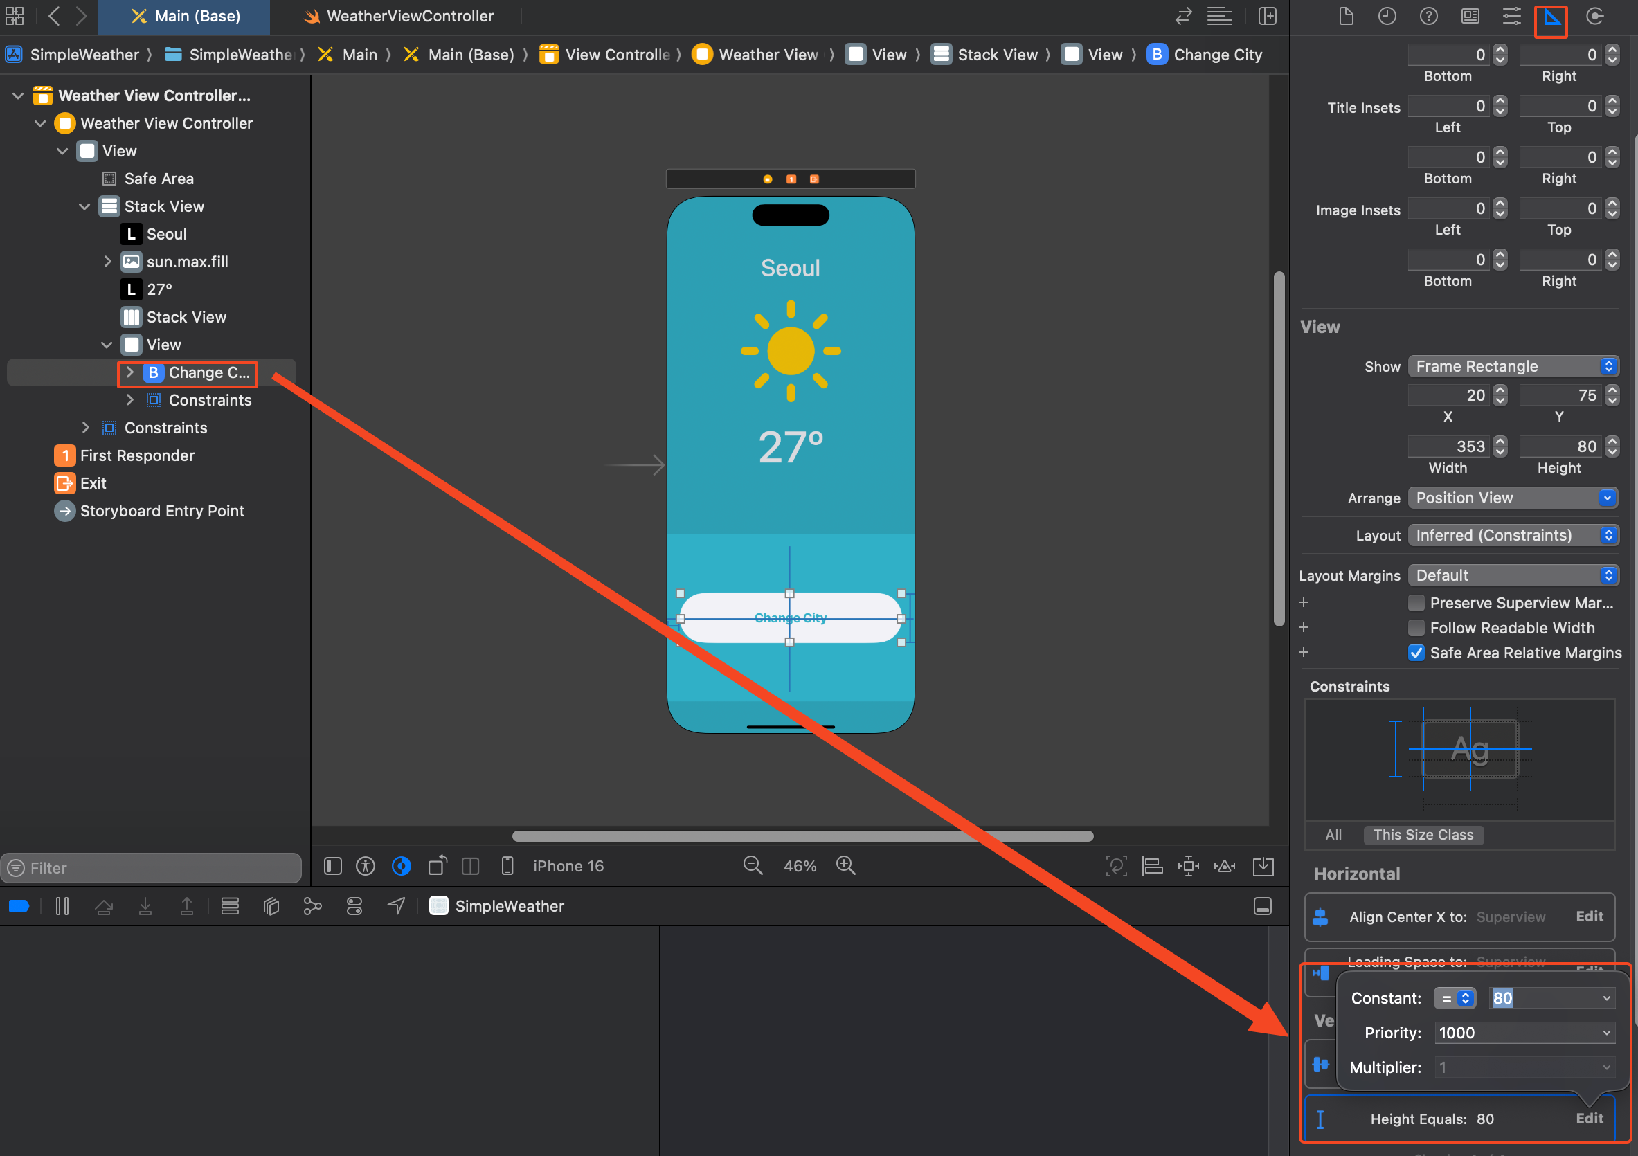The image size is (1638, 1156).
Task: Click the Embed In button
Action: click(x=1263, y=866)
